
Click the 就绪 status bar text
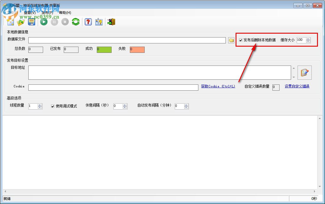[7, 199]
